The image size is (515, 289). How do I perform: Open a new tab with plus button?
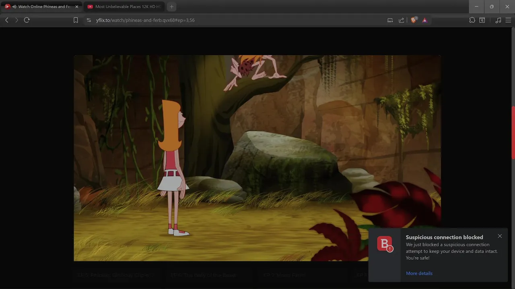171,7
